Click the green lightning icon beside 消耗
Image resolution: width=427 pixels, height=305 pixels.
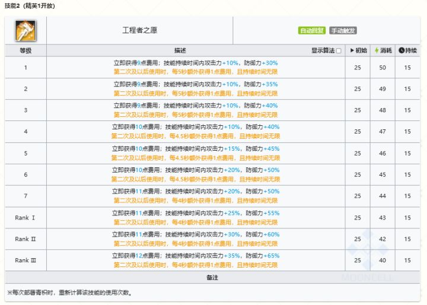coord(377,50)
